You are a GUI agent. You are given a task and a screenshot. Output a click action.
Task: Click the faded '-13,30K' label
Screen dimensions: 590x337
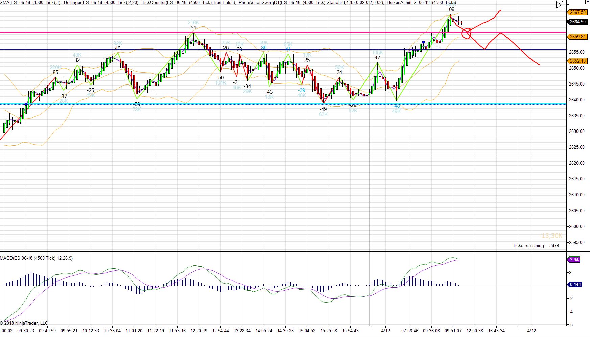(x=551, y=236)
